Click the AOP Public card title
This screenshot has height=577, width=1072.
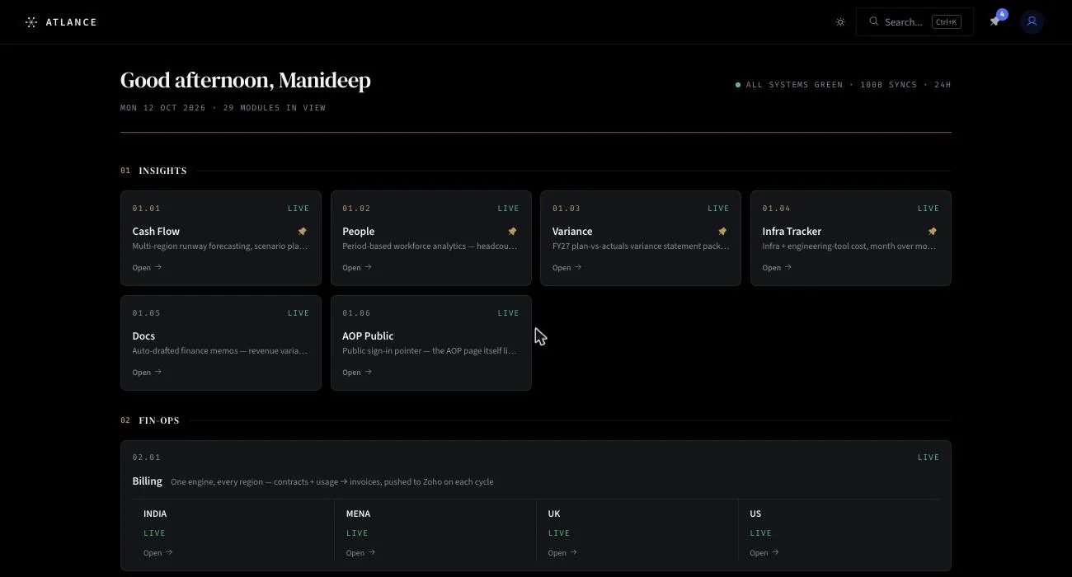tap(368, 336)
